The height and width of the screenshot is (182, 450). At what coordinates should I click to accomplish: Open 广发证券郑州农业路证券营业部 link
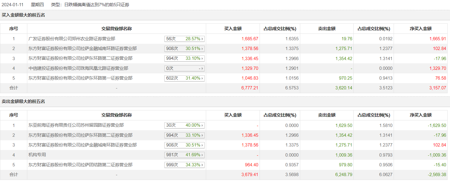coord(72,39)
